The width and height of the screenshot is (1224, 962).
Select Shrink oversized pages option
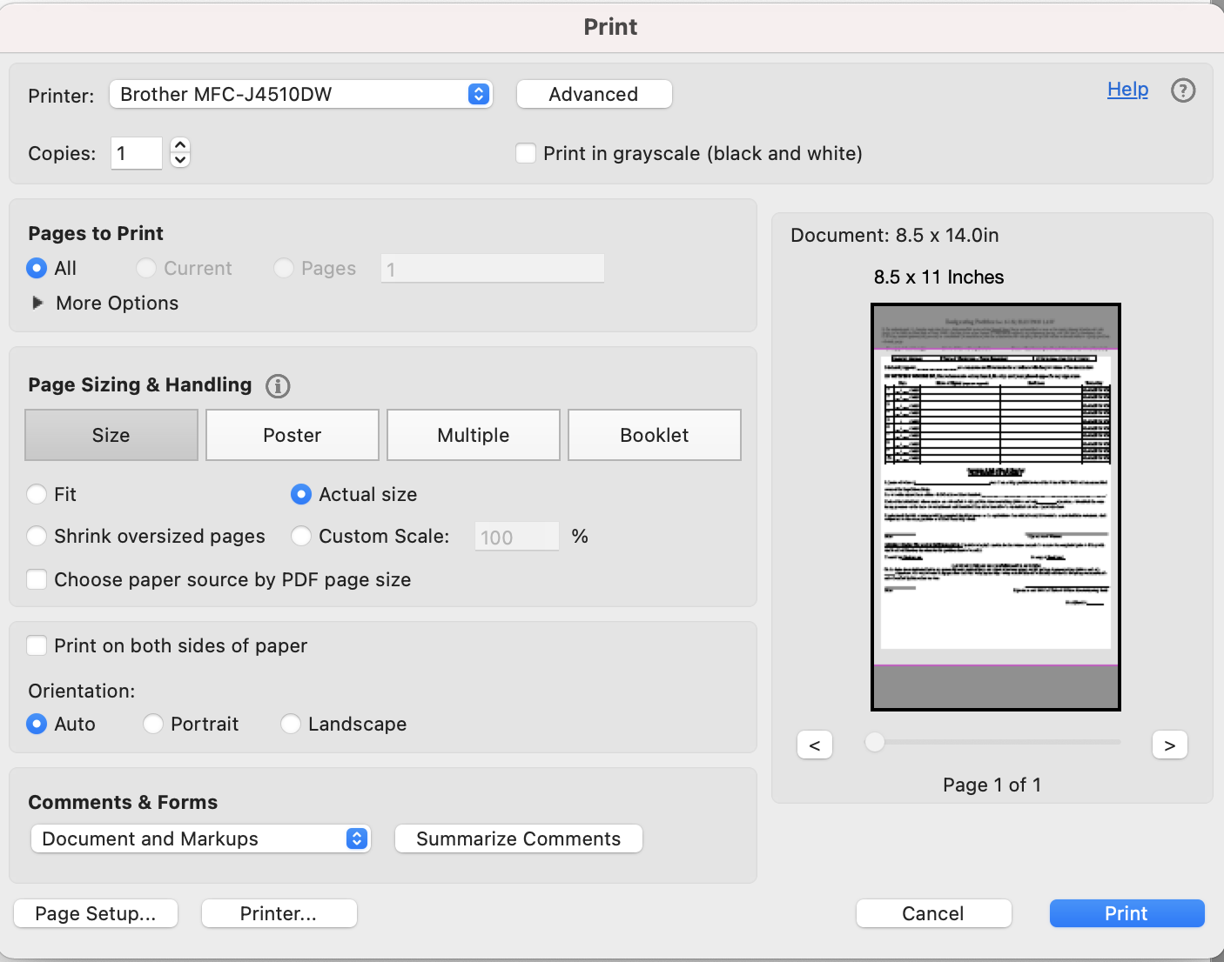click(x=37, y=536)
